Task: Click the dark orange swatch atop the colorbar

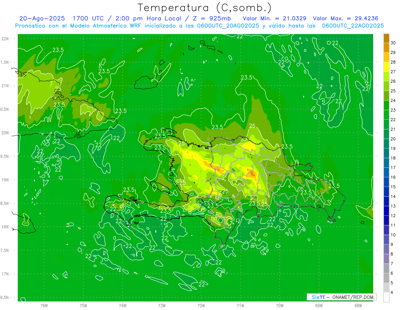Action: [x=387, y=38]
